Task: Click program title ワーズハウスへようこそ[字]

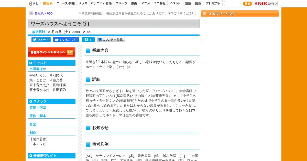Action: pos(60,24)
